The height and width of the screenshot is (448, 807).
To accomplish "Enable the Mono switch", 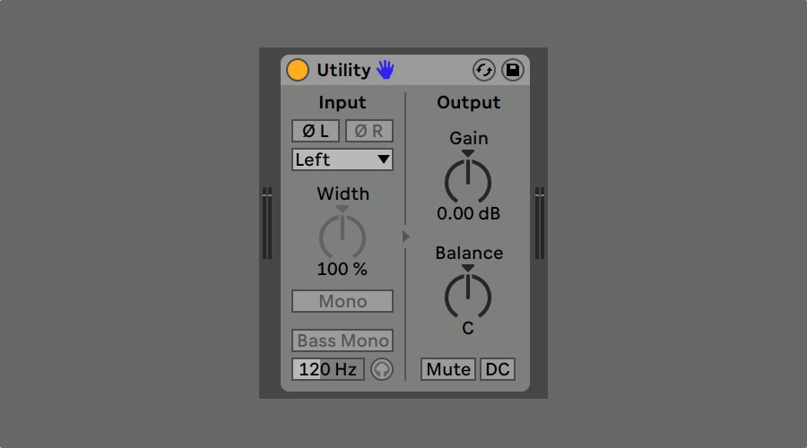I will tap(343, 301).
